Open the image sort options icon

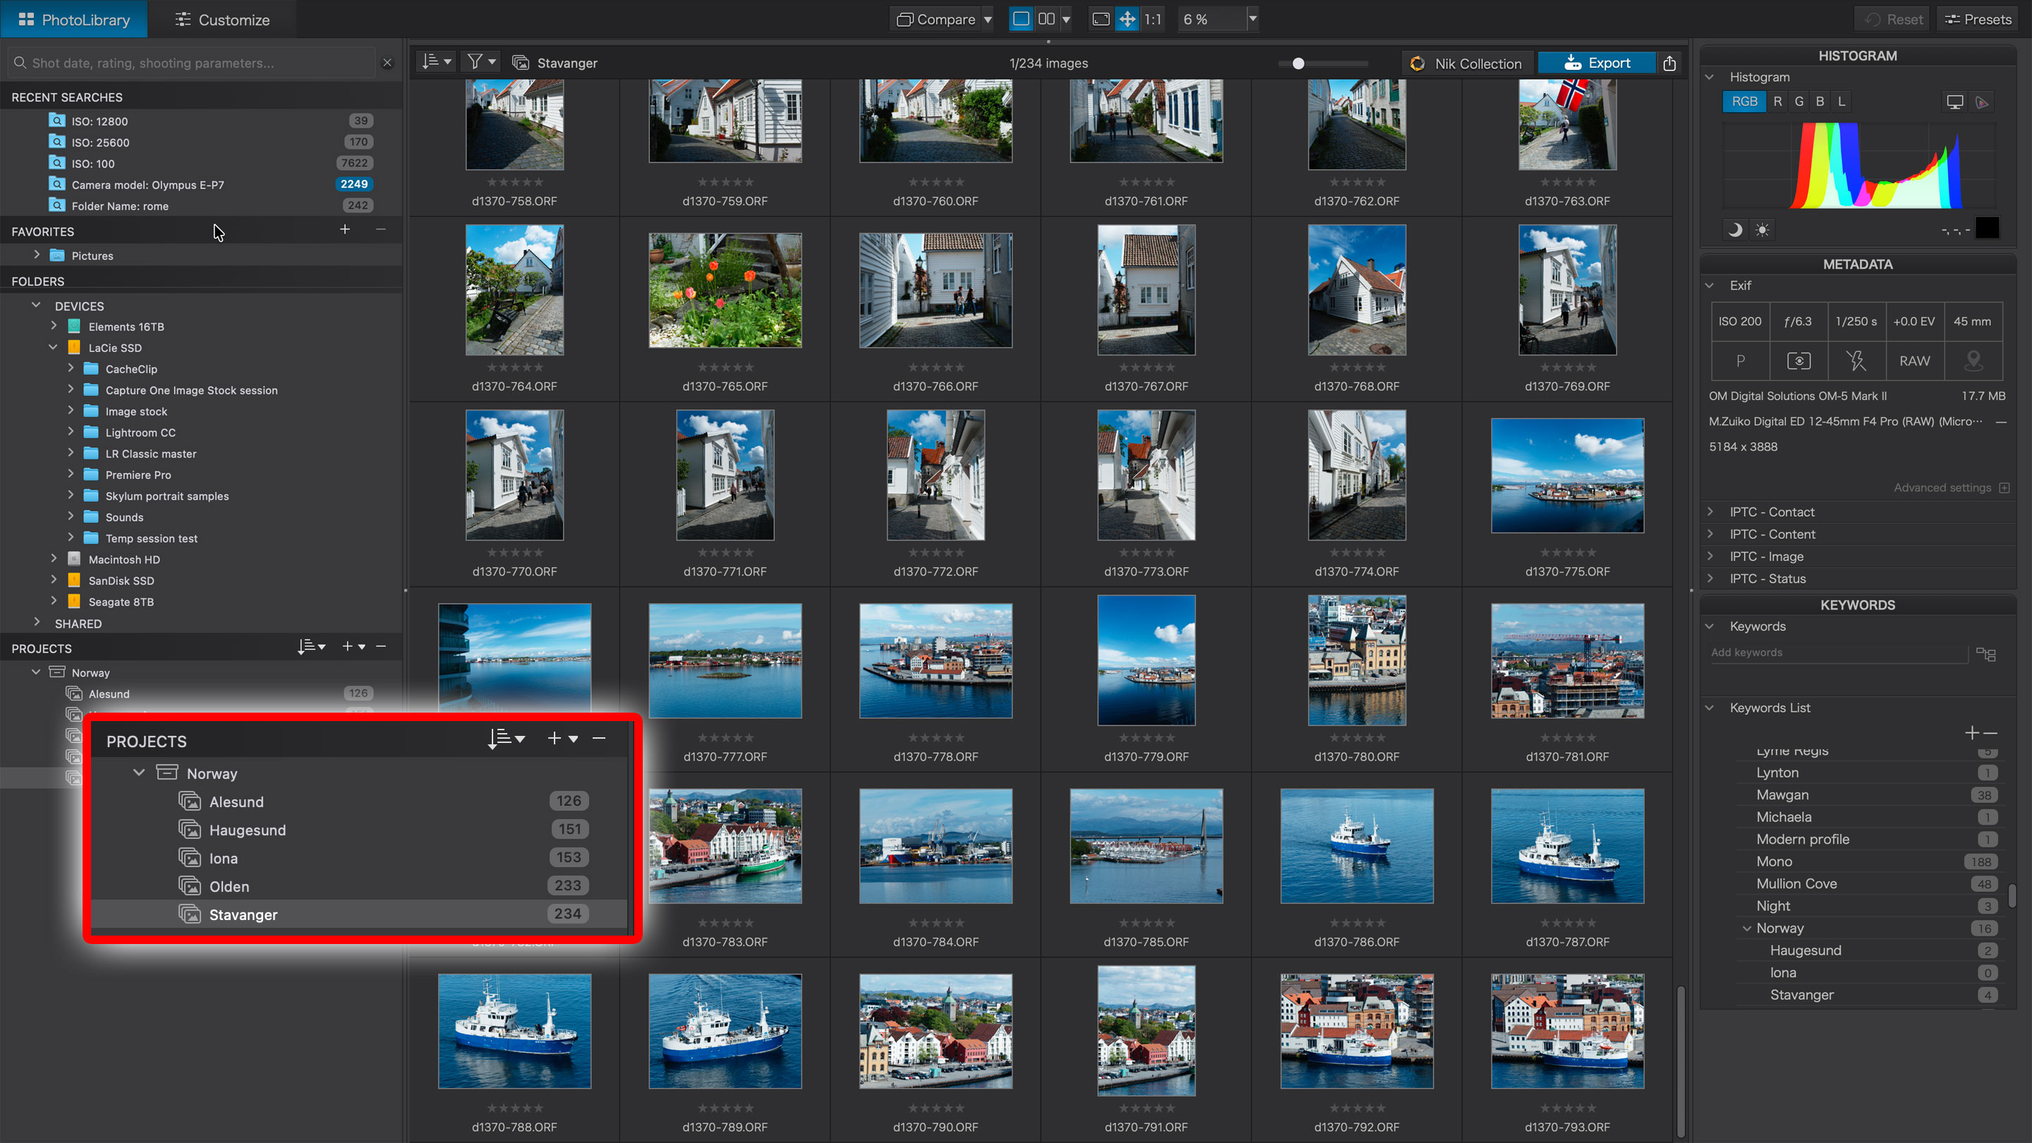tap(436, 62)
